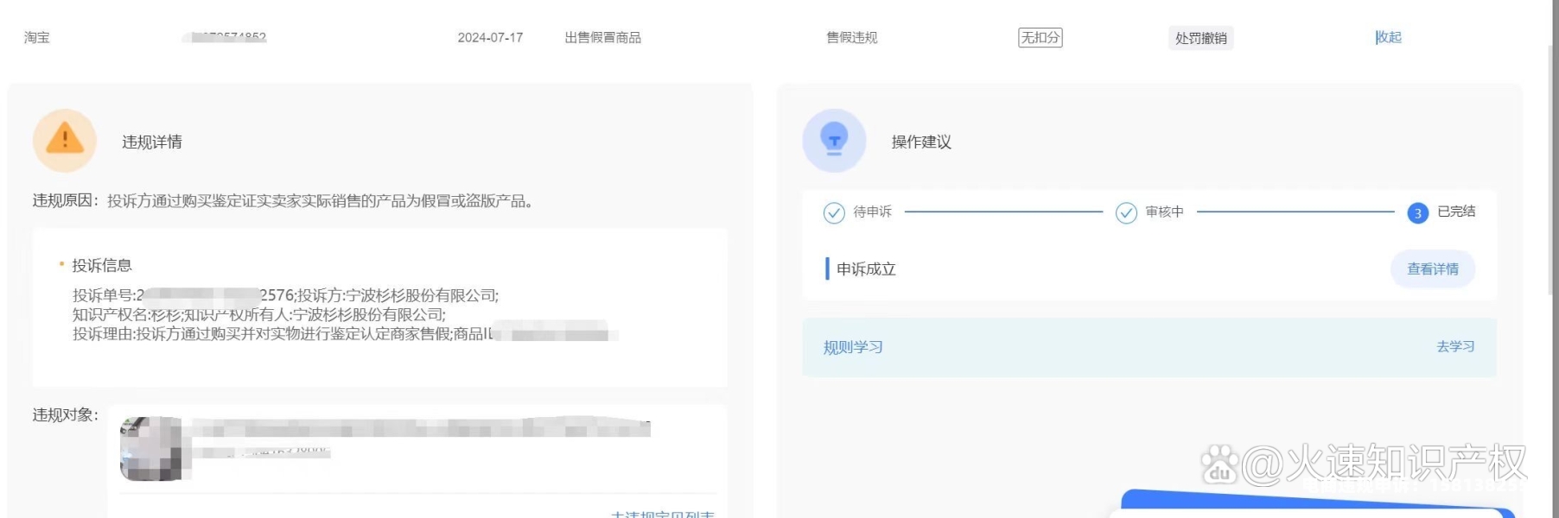Click the step 3 已完结 circle
1559x518 pixels.
[1417, 213]
